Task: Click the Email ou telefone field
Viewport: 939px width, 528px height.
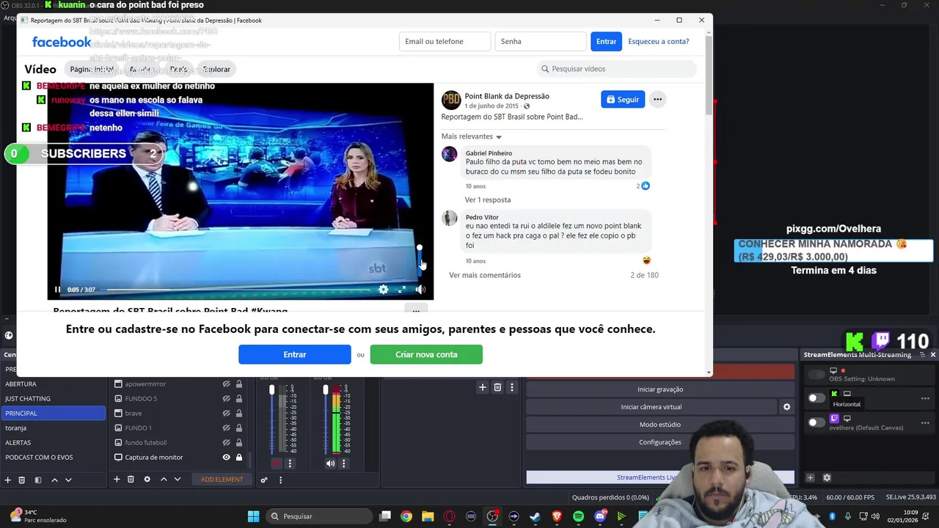Action: pyautogui.click(x=445, y=42)
